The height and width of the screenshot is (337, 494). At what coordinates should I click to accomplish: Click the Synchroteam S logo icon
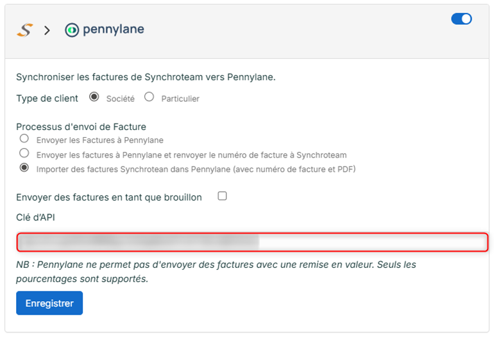pyautogui.click(x=25, y=30)
